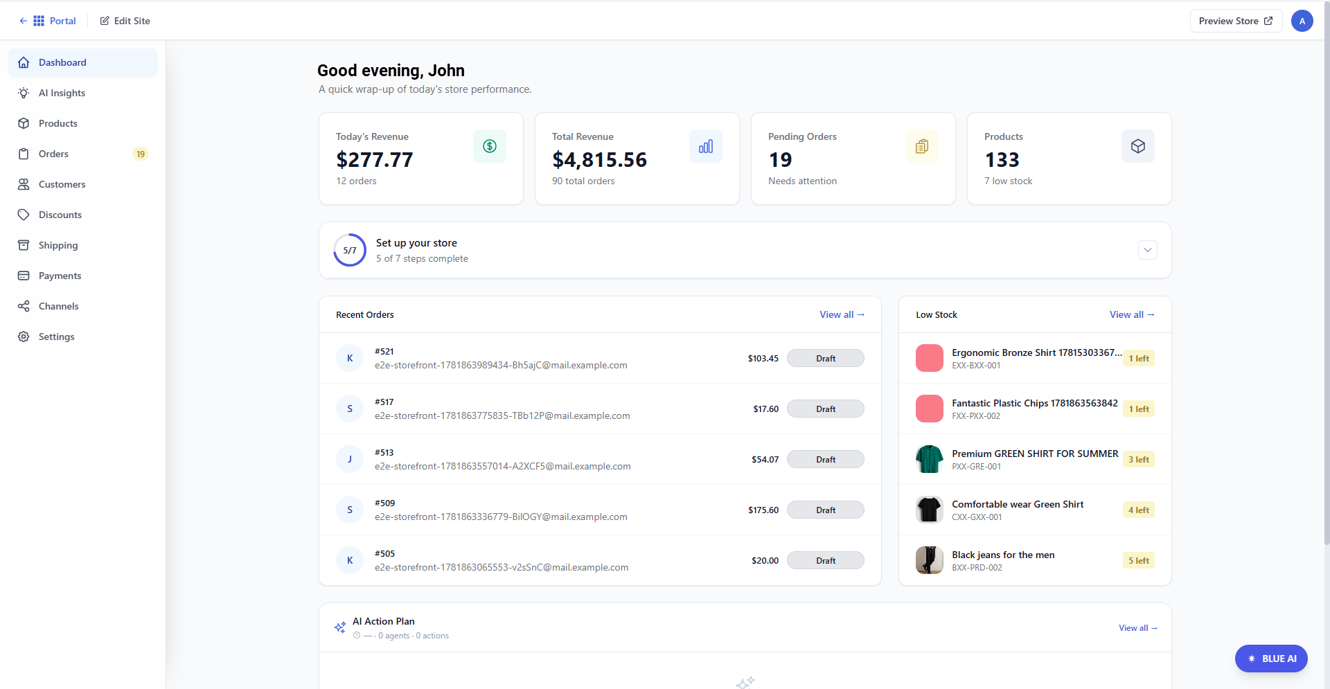Open the BLUE AI assistant button
Viewport: 1330px width, 689px height.
(1271, 659)
